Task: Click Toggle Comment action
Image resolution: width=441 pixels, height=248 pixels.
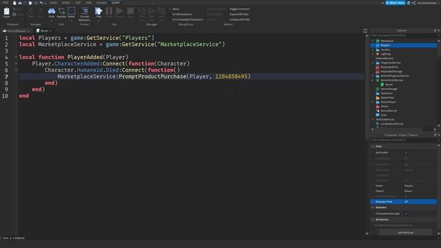Action: [x=239, y=9]
